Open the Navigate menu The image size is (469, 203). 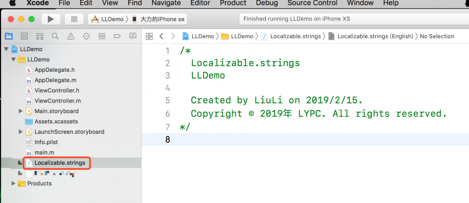point(166,3)
